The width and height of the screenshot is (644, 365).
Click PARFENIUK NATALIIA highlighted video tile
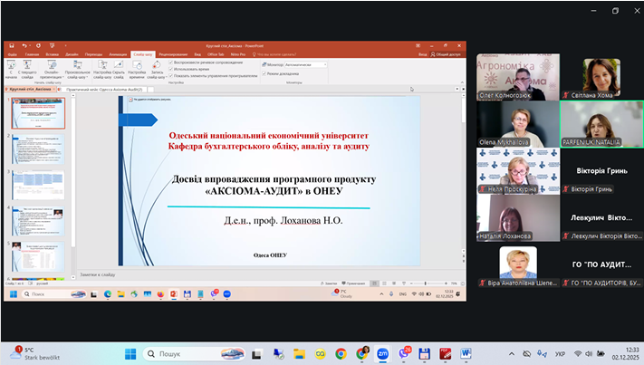click(x=601, y=124)
